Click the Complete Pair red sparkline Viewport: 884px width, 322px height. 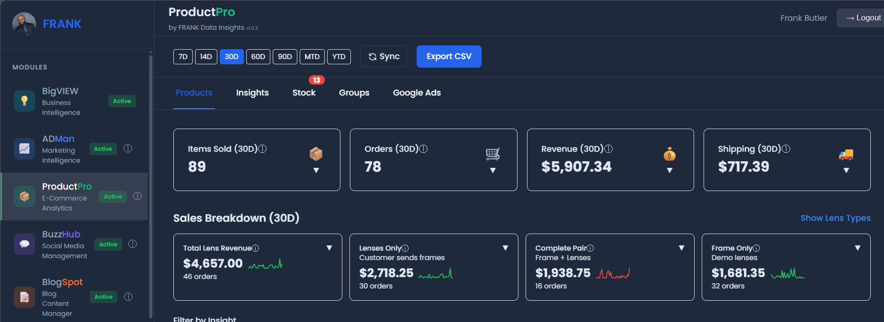coord(613,274)
